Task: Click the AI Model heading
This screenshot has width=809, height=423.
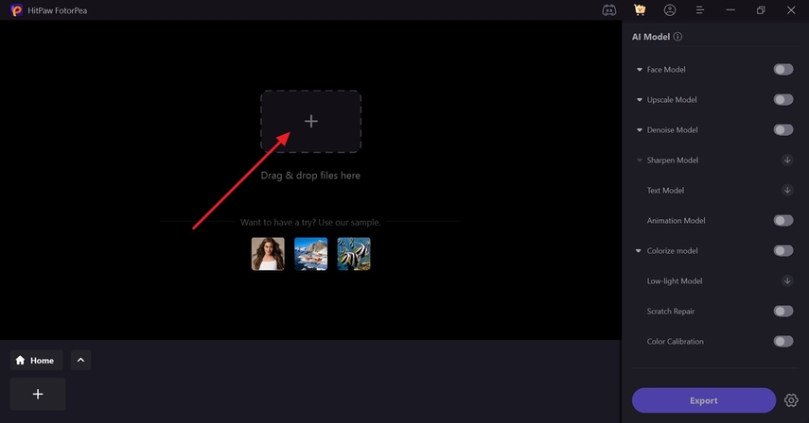Action: click(651, 37)
